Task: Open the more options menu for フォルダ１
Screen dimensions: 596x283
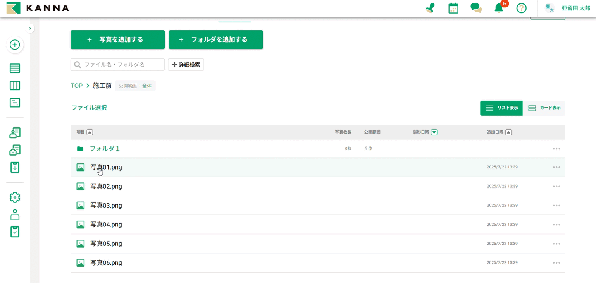Action: click(556, 149)
